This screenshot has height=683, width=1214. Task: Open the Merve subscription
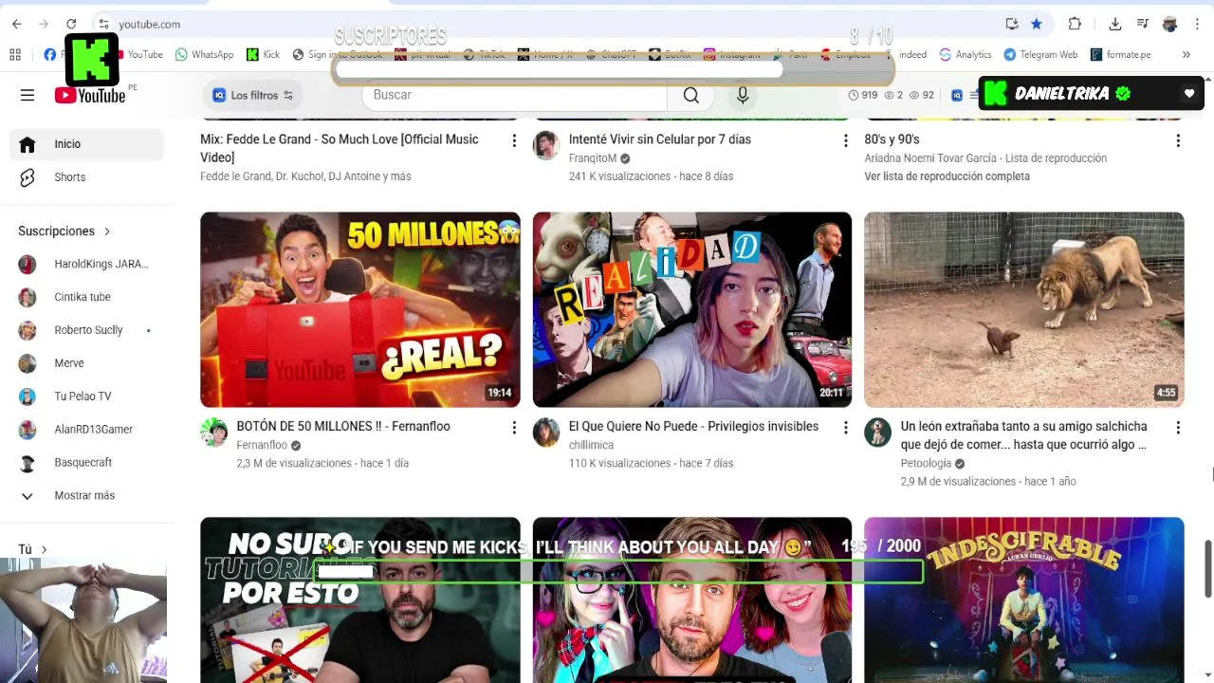coord(87,363)
